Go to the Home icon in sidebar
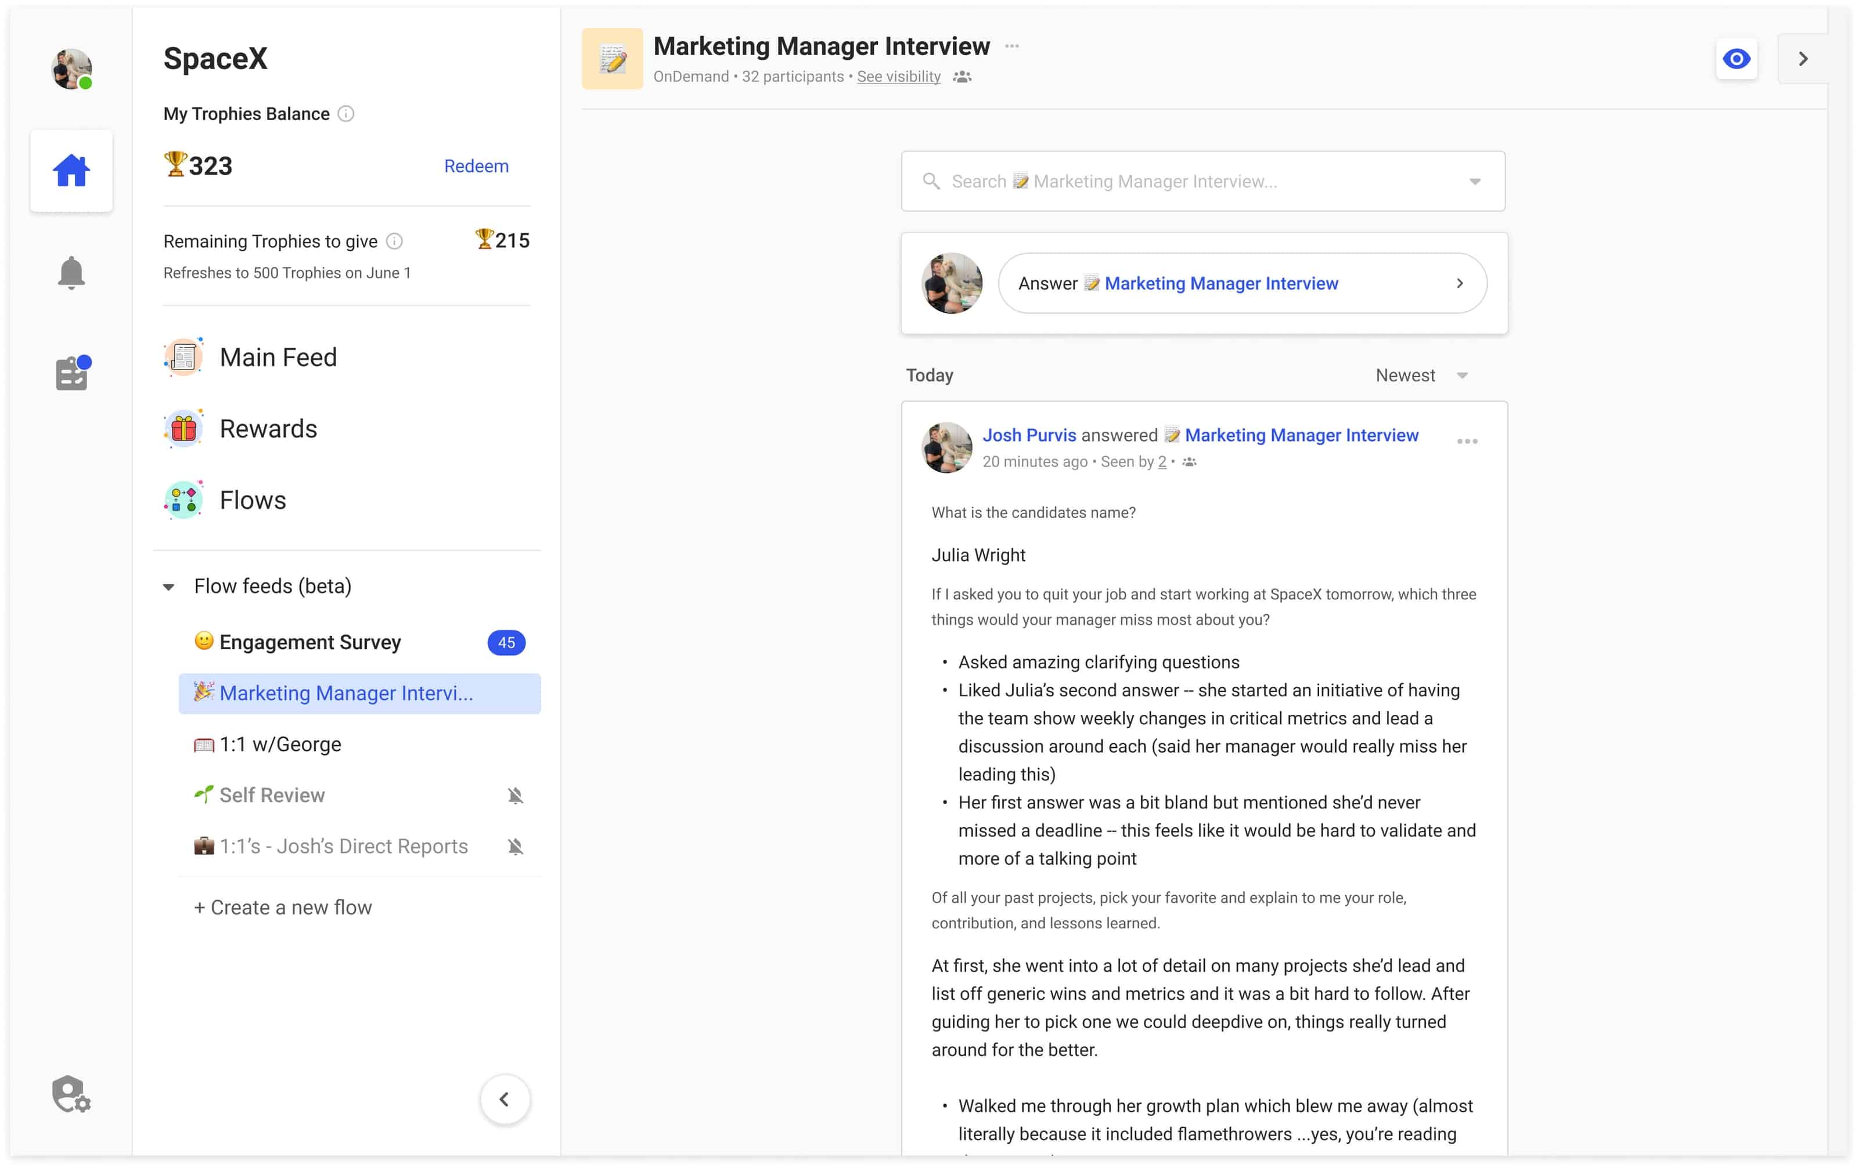1858x1168 pixels. click(x=71, y=171)
